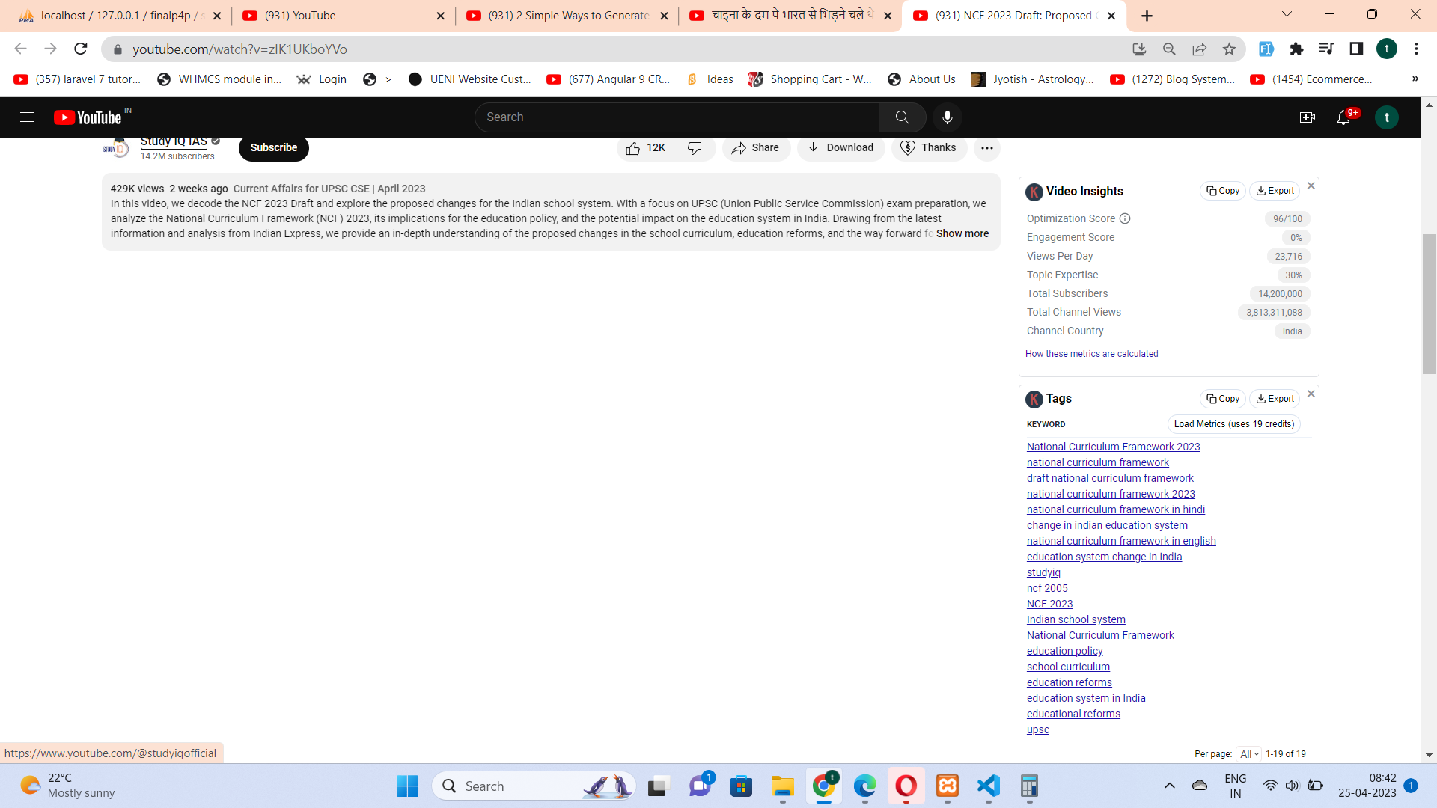
Task: Click the YouTube voice search microphone icon
Action: tap(947, 117)
